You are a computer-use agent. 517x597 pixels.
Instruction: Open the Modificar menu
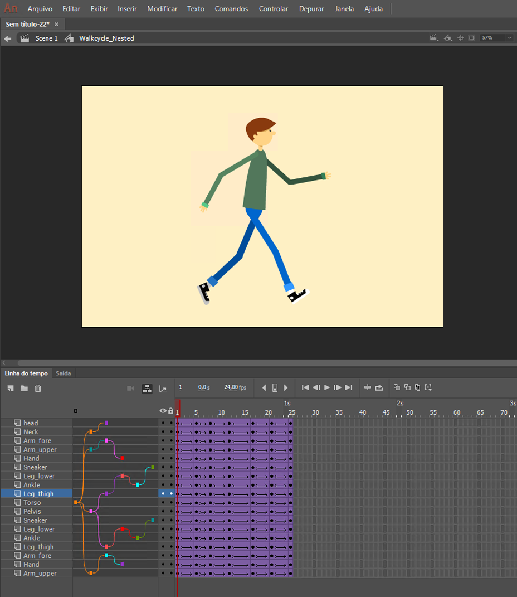[x=162, y=9]
